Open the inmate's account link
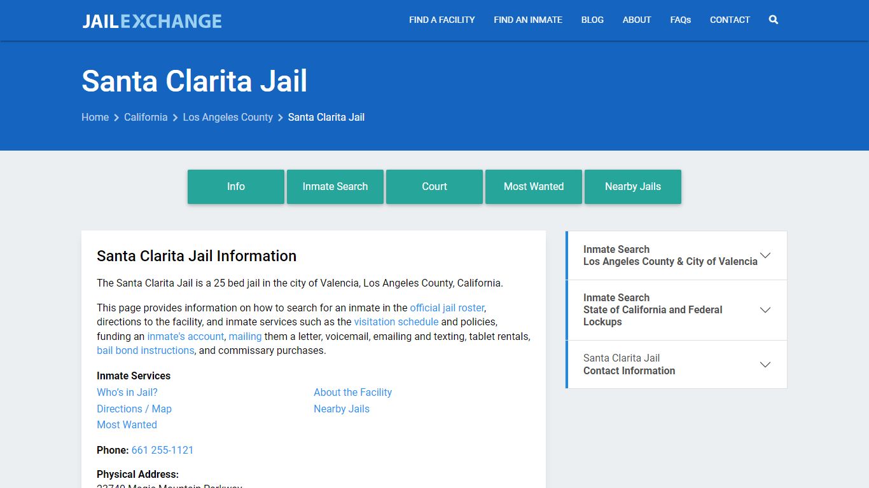Screen dimensions: 869x488 185,336
